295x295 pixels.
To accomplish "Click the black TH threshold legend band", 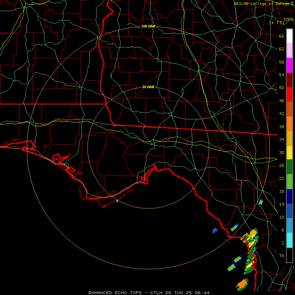I will (289, 255).
